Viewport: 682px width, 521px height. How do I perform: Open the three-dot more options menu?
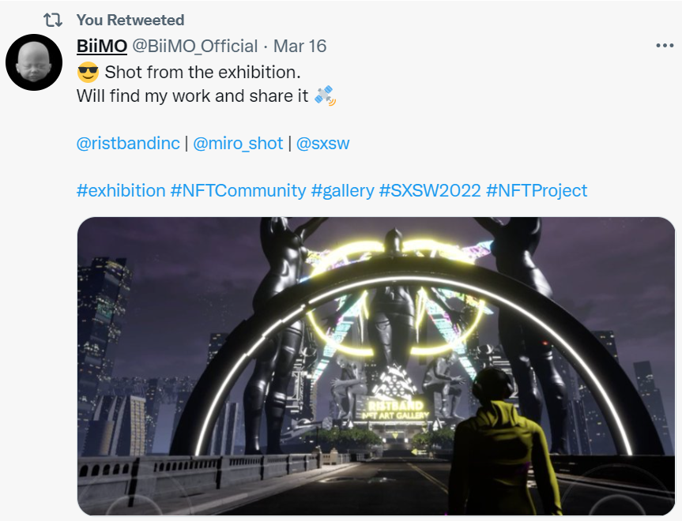pyautogui.click(x=665, y=45)
